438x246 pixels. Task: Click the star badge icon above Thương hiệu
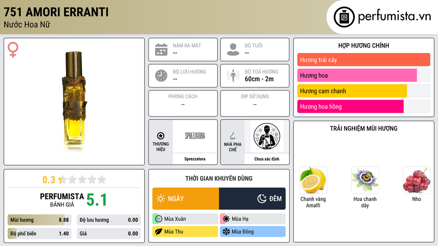pyautogui.click(x=161, y=136)
